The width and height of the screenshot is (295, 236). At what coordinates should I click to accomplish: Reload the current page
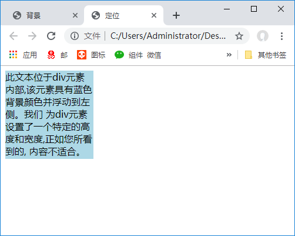point(51,36)
